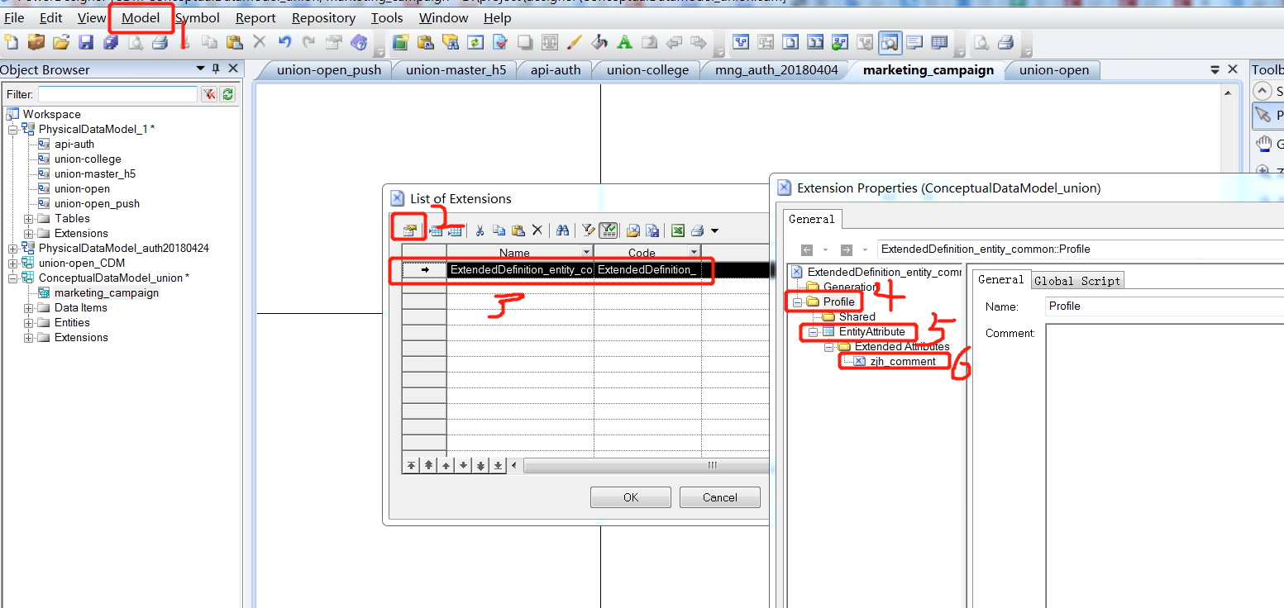Open Find with the binoculars icon
The width and height of the screenshot is (1284, 608).
click(x=561, y=230)
